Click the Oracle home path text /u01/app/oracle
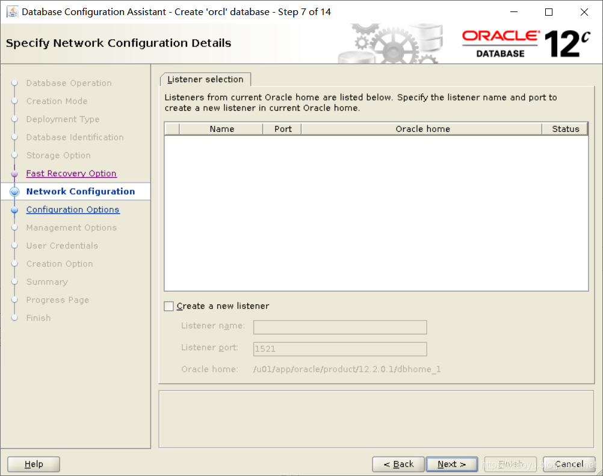This screenshot has width=603, height=476. tap(347, 369)
